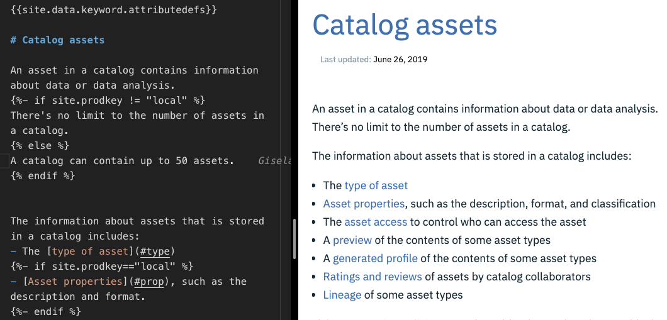667x320 pixels.
Task: Click the preview sentence 'There's no limit to the number of assets'
Action: coord(441,127)
